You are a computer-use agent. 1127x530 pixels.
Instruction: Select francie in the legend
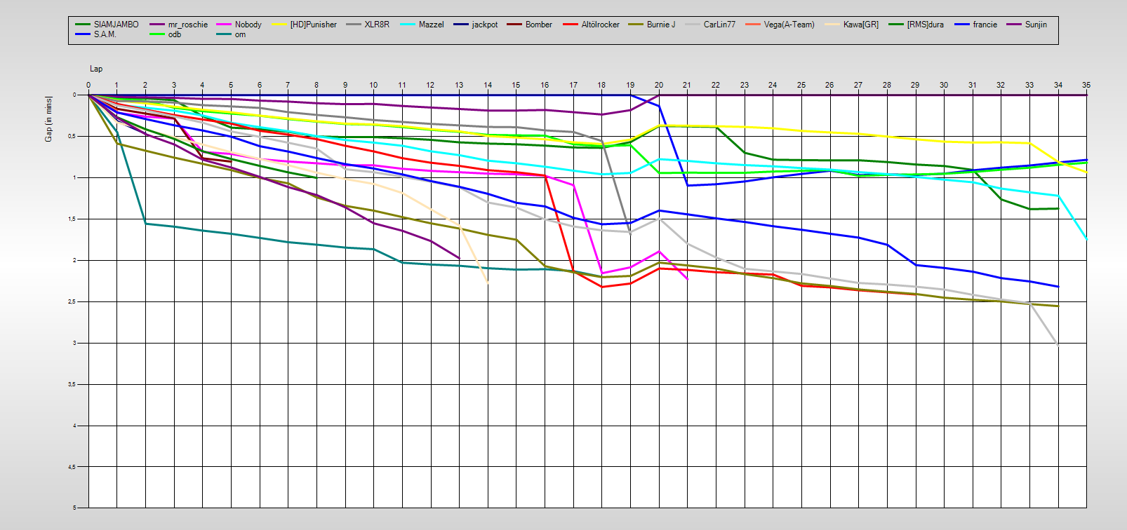point(985,25)
